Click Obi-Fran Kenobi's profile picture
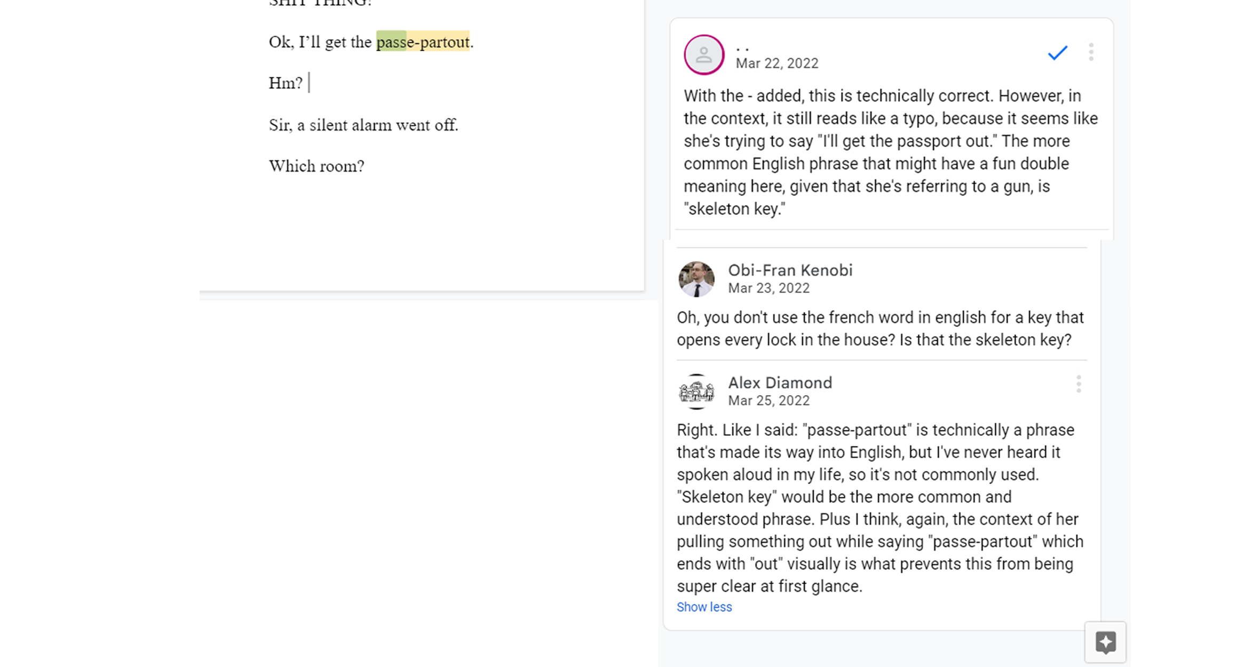This screenshot has width=1244, height=667. point(696,278)
